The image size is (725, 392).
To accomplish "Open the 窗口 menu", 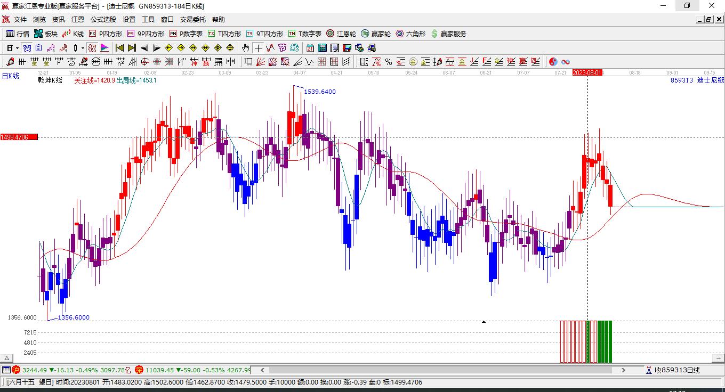I will [167, 20].
